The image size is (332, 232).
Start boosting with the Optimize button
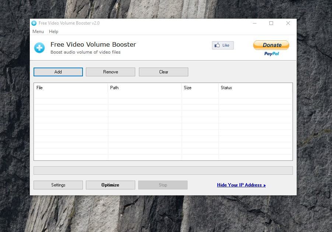coord(111,185)
